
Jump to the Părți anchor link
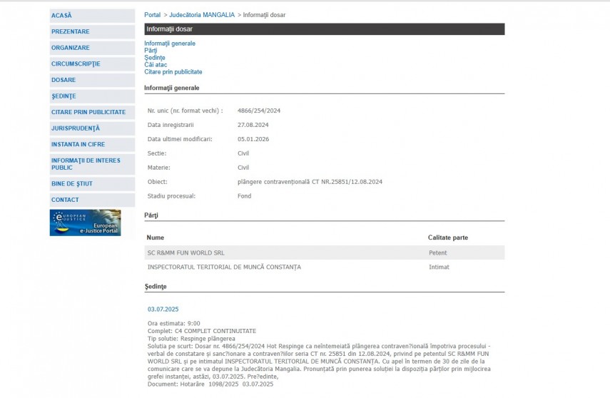[x=151, y=51]
